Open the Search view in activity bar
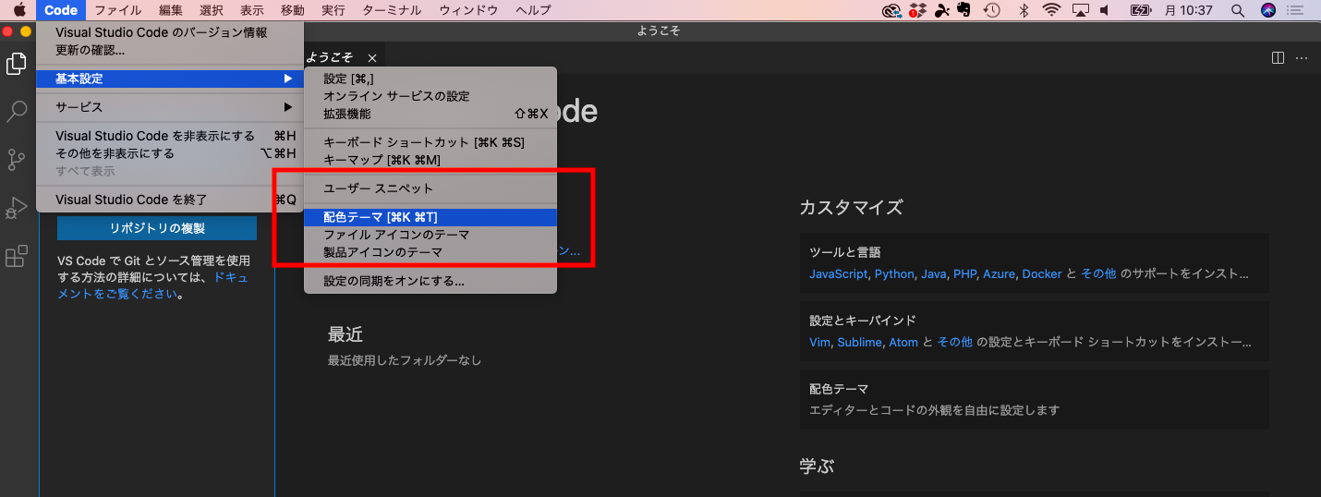This screenshot has width=1321, height=497. pos(17,113)
